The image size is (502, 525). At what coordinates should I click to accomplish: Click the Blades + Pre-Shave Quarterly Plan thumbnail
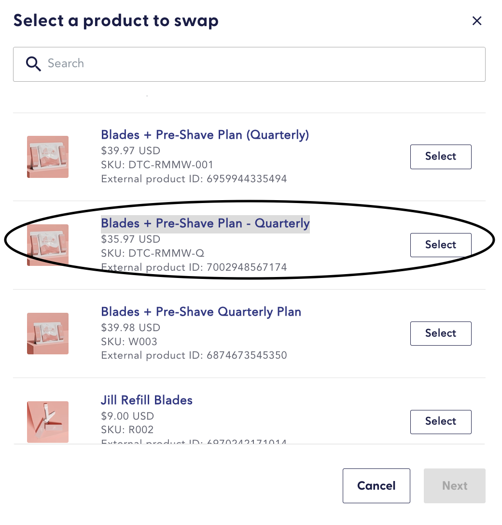click(48, 334)
